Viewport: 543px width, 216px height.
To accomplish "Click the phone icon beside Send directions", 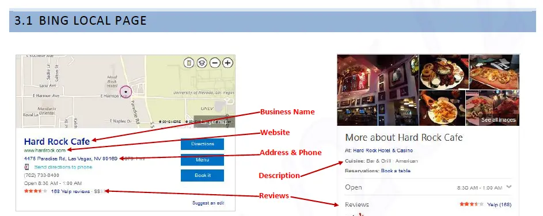I will [x=26, y=167].
